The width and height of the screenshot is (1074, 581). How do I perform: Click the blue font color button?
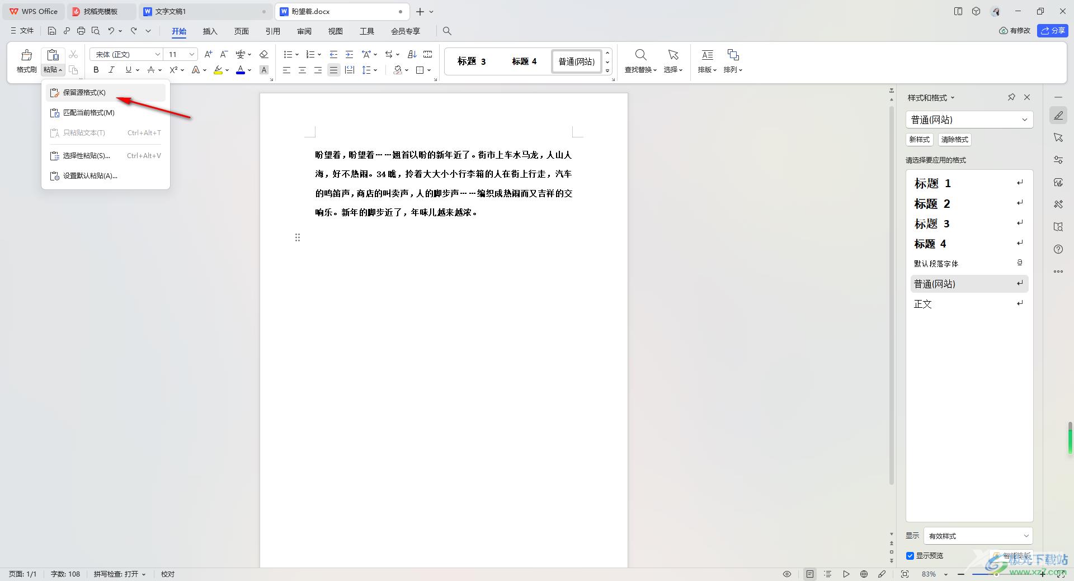(241, 70)
